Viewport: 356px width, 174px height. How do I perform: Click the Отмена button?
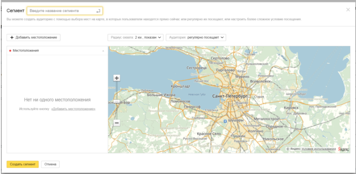(x=51, y=164)
